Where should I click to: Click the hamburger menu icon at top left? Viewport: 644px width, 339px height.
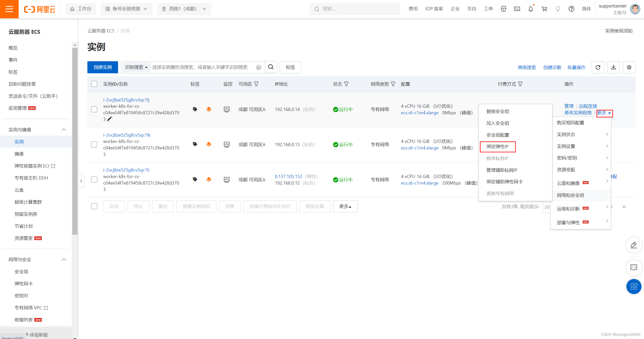pos(9,9)
